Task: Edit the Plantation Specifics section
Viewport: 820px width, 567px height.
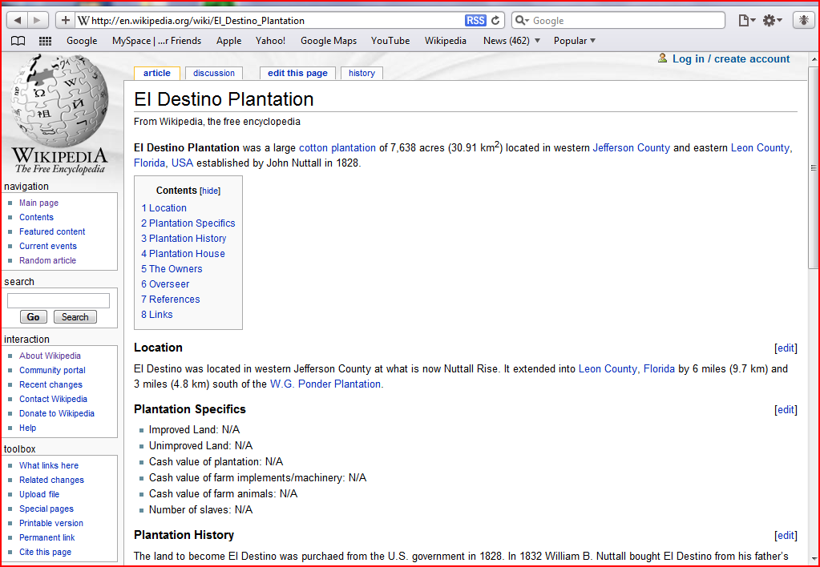Action: [x=786, y=410]
